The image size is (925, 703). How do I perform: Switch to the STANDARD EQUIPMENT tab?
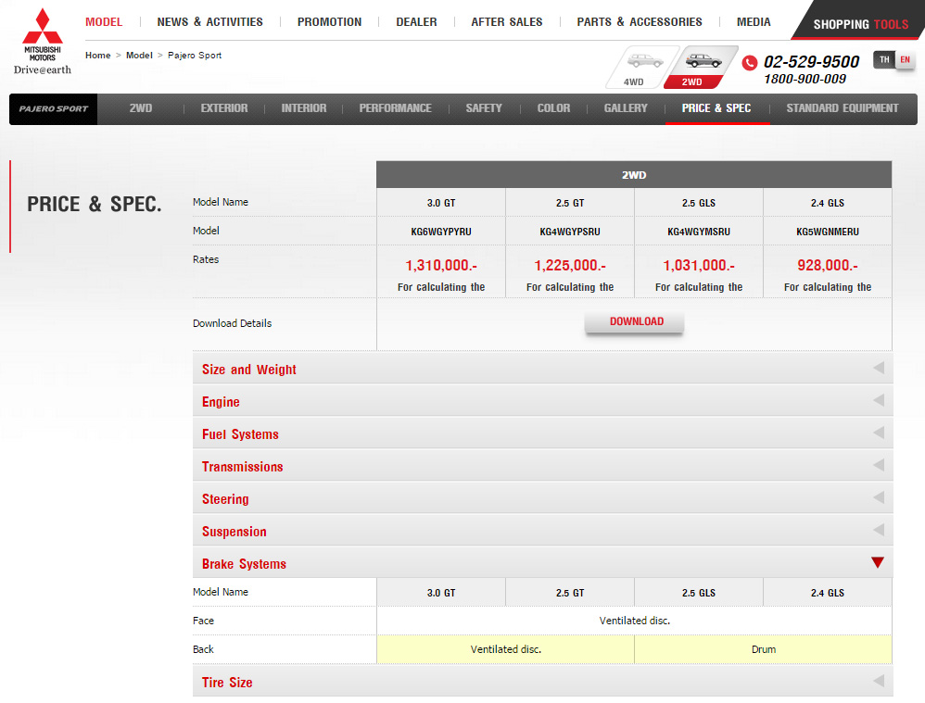(843, 108)
